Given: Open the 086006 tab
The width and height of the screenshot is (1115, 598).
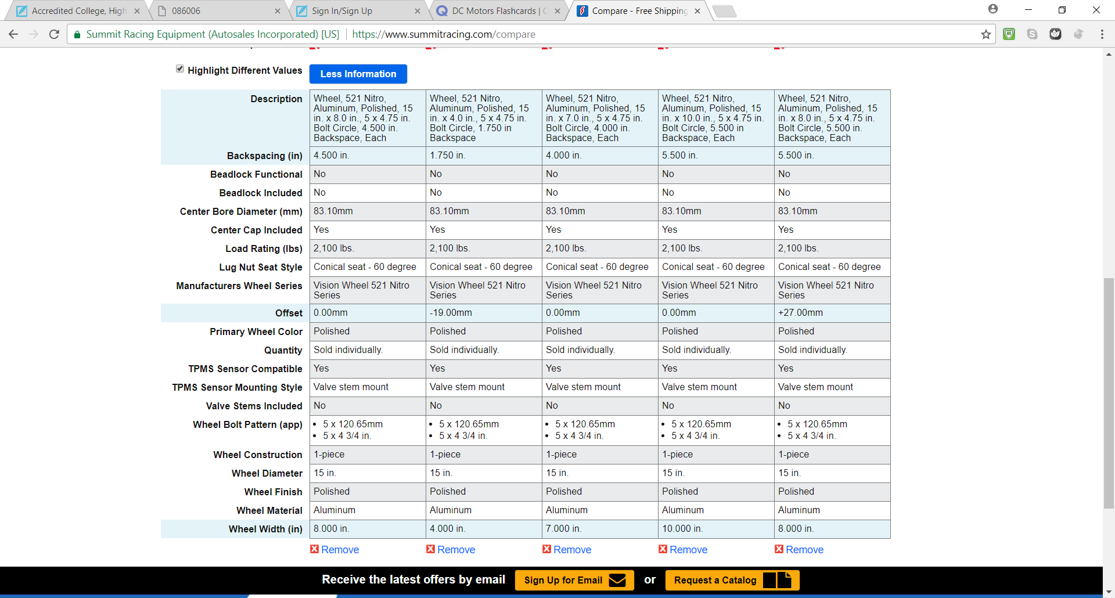Looking at the screenshot, I should (215, 11).
